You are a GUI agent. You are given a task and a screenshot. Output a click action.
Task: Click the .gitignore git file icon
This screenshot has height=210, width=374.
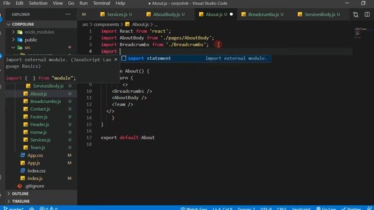pos(20,186)
